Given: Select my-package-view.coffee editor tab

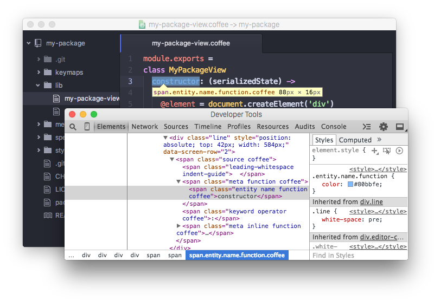Looking at the screenshot, I should pos(191,43).
